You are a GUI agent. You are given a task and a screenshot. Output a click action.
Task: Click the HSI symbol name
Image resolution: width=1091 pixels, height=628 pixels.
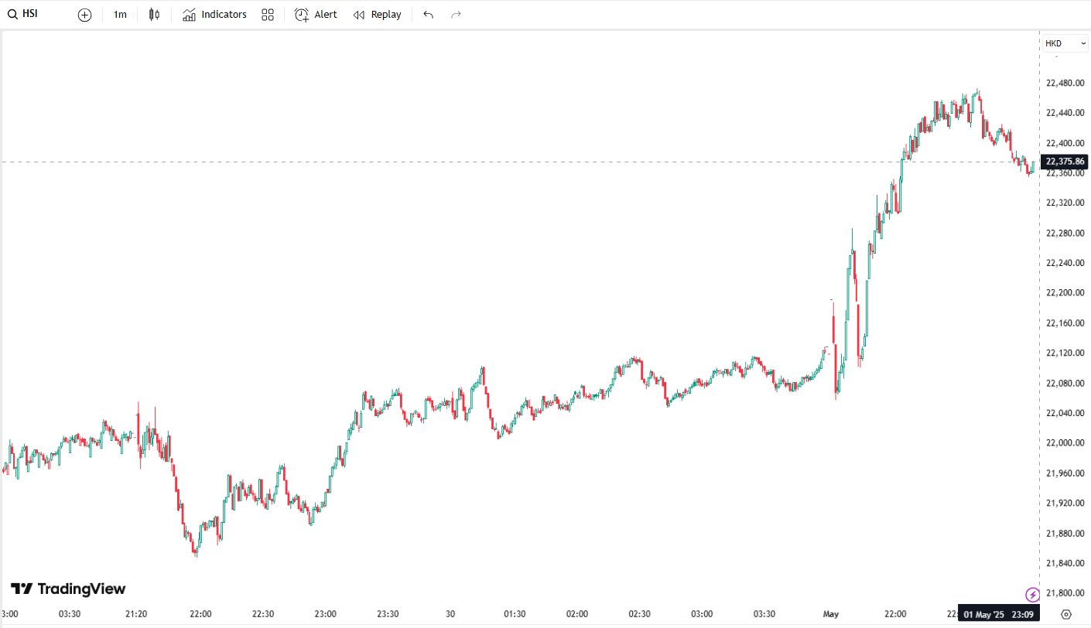click(30, 15)
